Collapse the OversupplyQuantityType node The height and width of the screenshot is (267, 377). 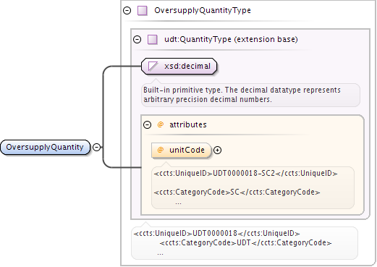point(127,11)
